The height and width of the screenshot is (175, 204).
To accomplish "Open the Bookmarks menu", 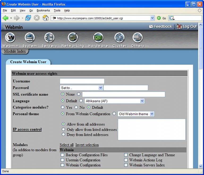I will [x=43, y=11].
